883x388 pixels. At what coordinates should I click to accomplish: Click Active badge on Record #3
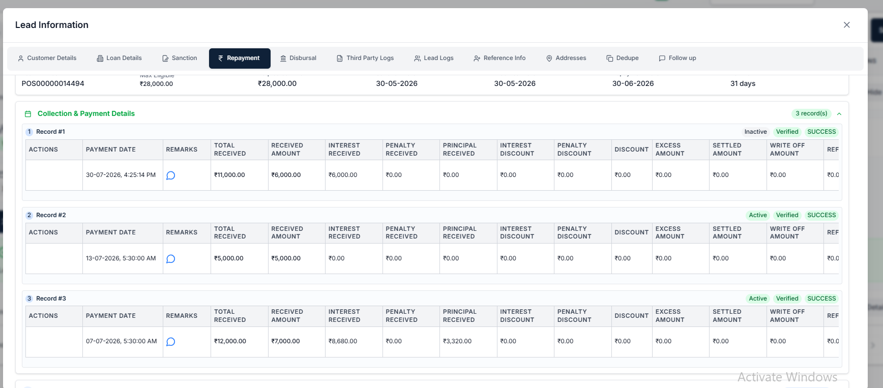pyautogui.click(x=758, y=299)
